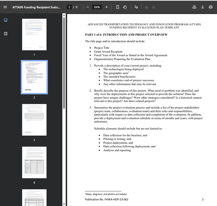Click 'The title page and/or introduction should include:'
217x206 pixels.
click(x=115, y=41)
